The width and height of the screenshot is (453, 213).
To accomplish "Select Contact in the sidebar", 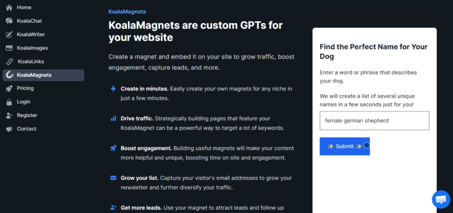I will [27, 129].
